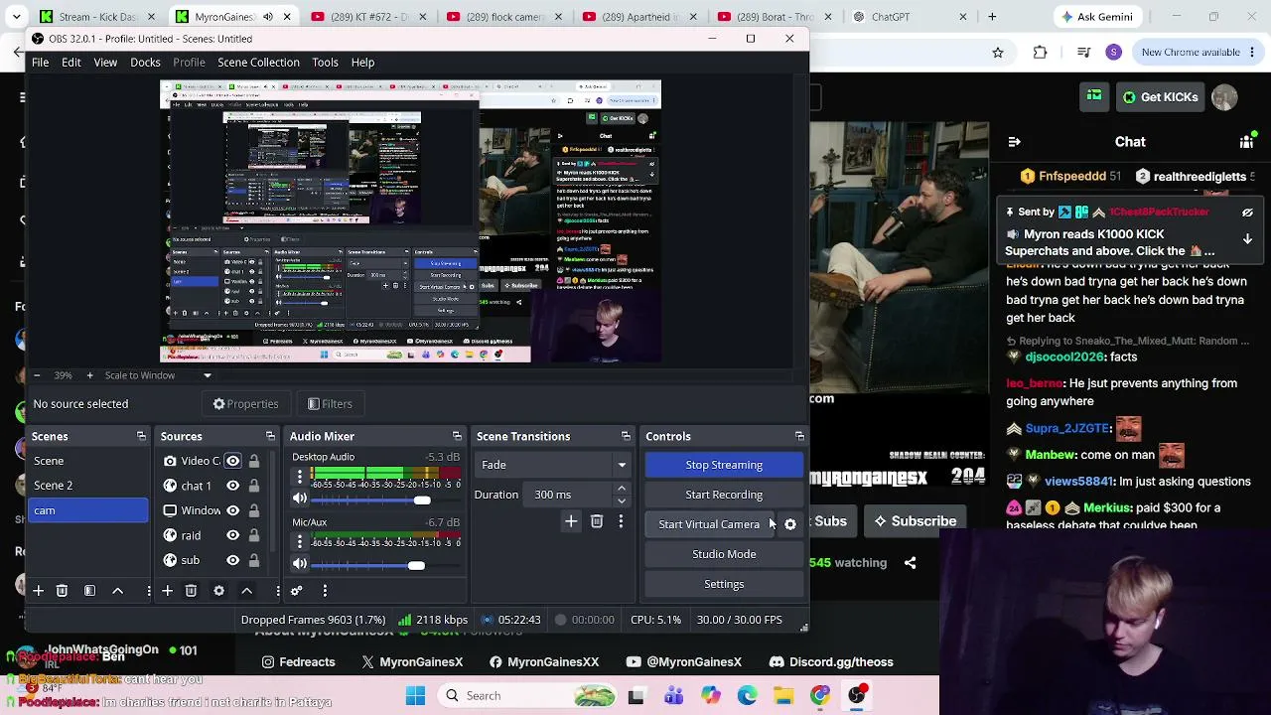Open OBS Settings from Controls
Screen dimensions: 1271x715
click(724, 584)
